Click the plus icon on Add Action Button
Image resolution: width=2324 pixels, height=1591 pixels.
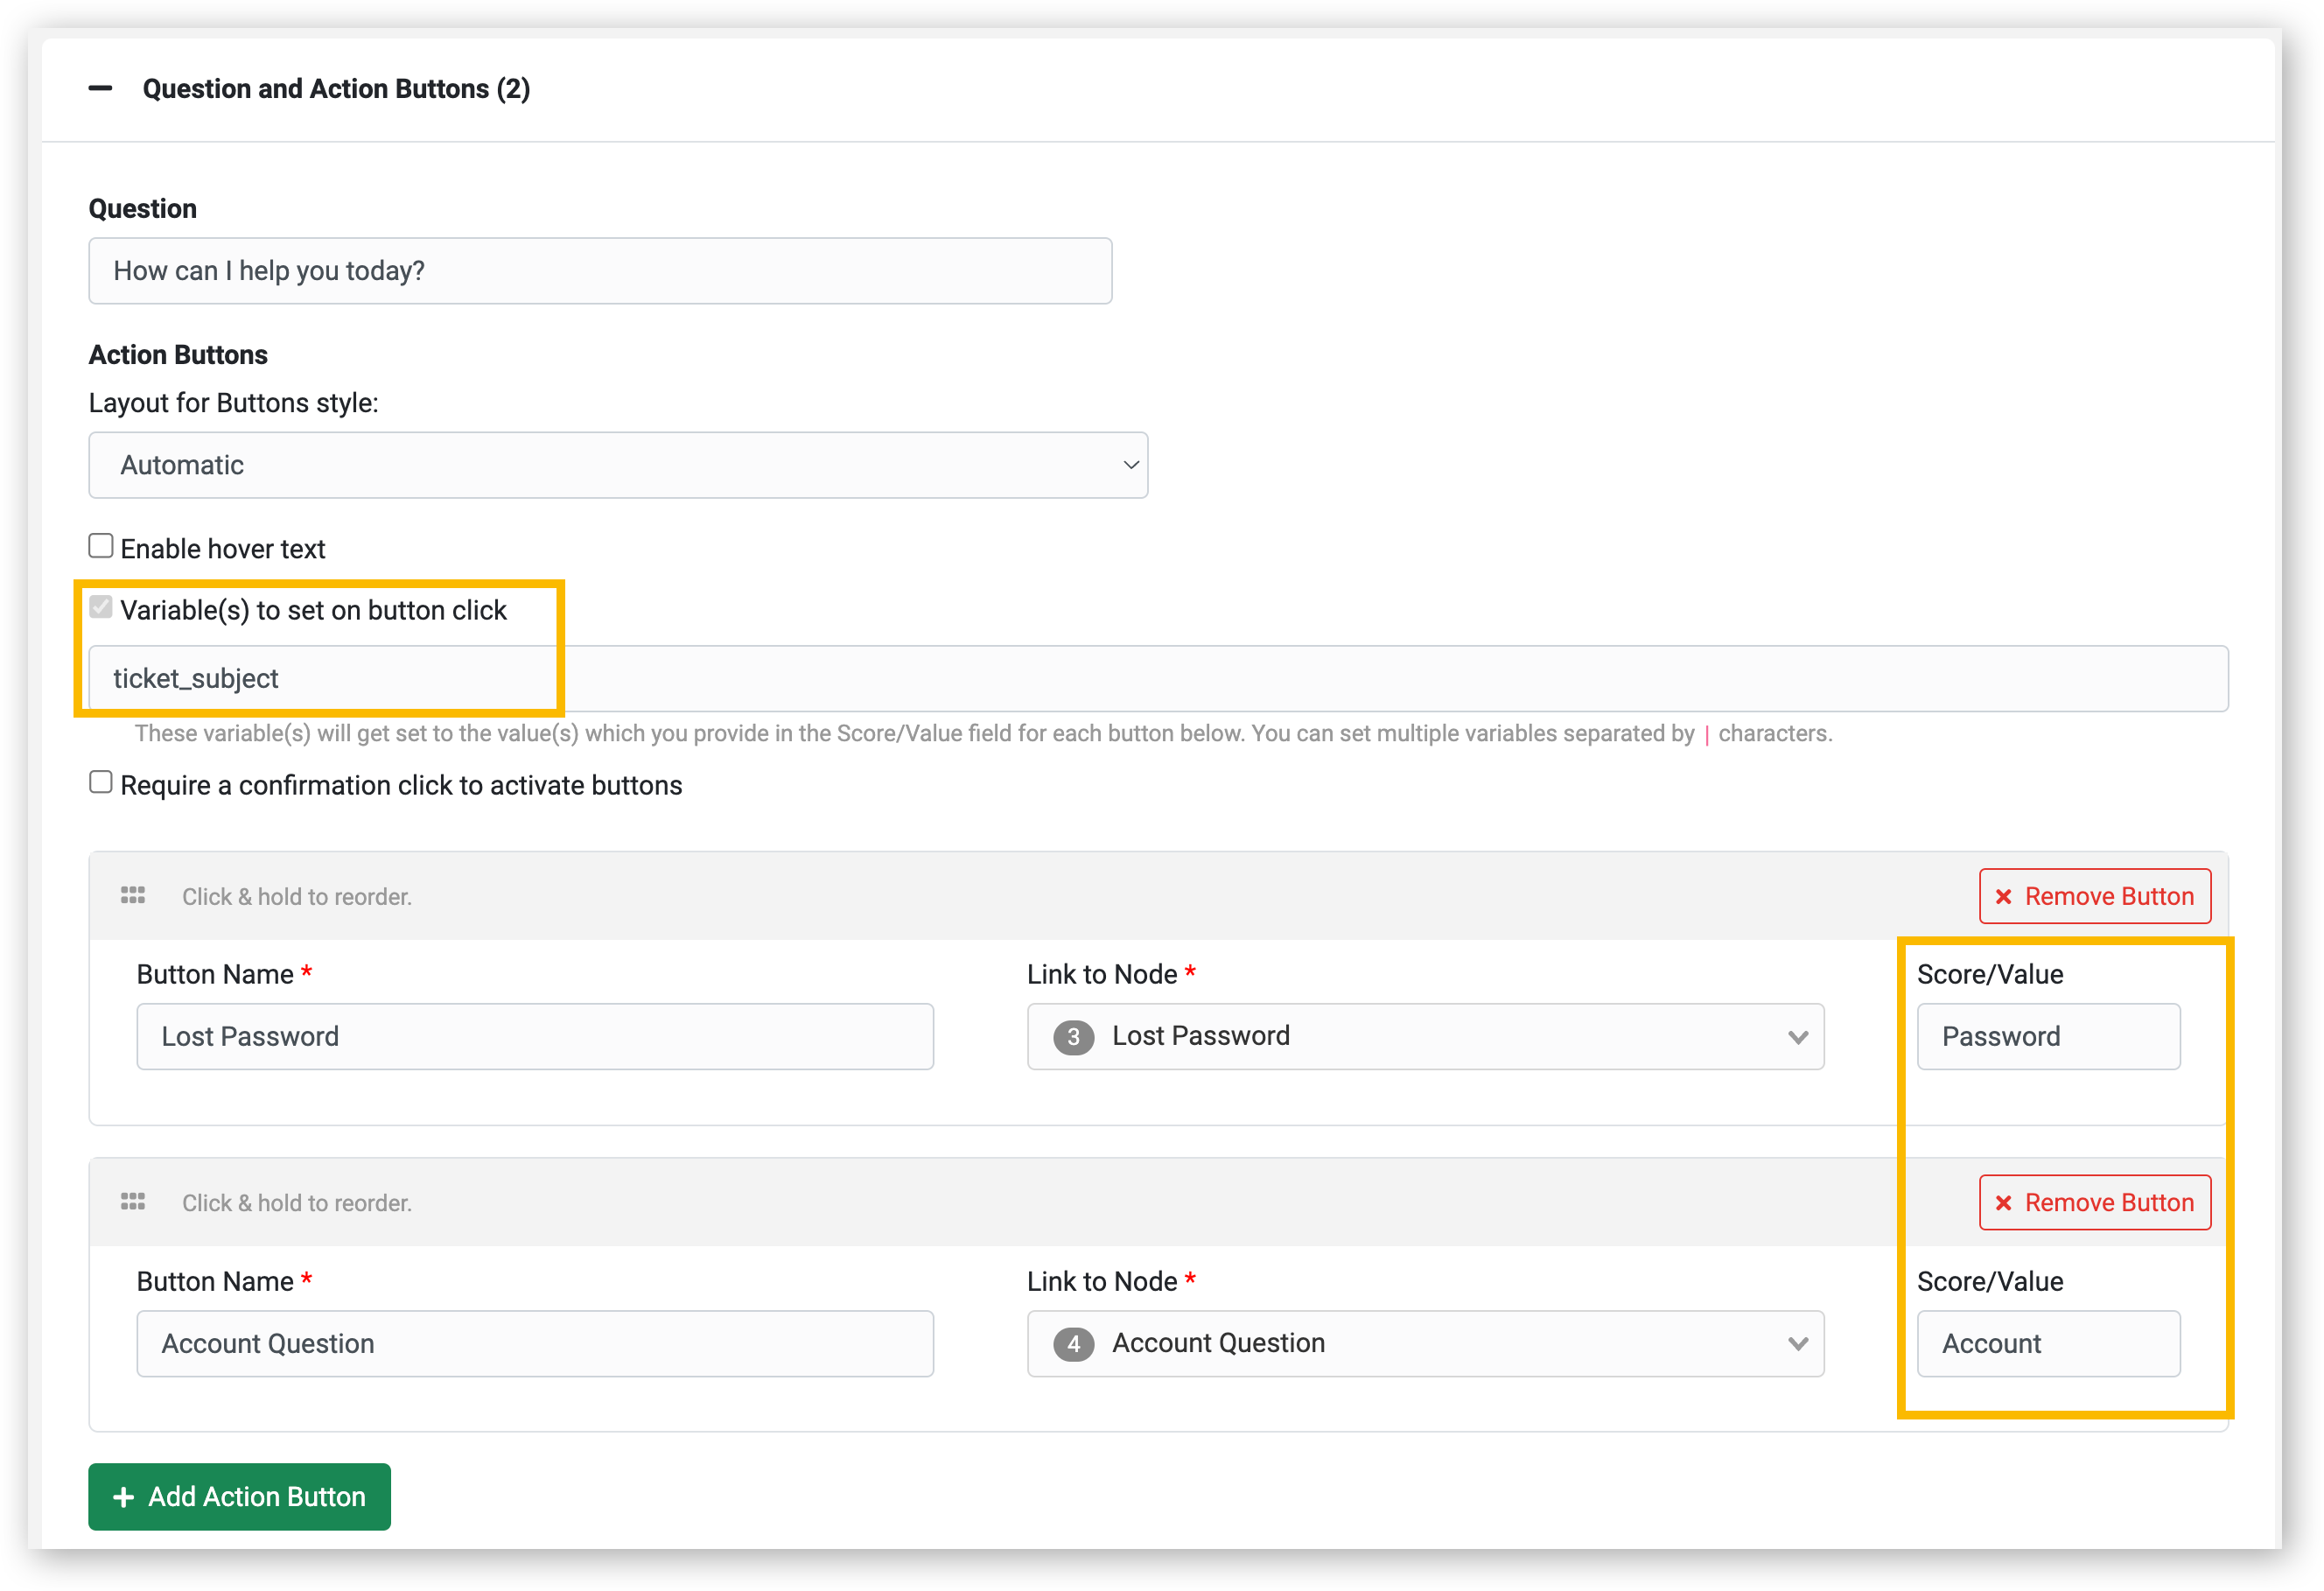coord(123,1497)
